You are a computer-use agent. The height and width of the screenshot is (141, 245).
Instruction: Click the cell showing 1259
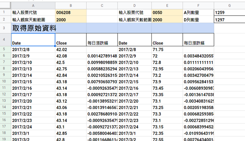coord(229,13)
